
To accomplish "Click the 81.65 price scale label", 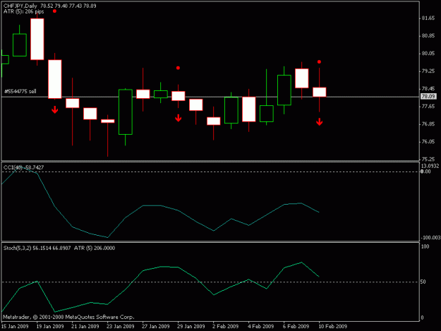I will coord(428,18).
